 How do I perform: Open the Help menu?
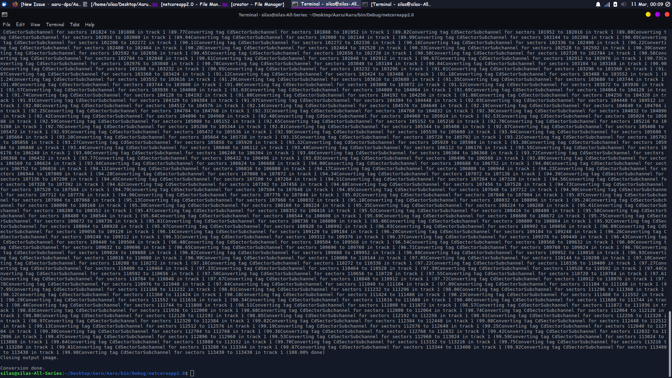90,24
